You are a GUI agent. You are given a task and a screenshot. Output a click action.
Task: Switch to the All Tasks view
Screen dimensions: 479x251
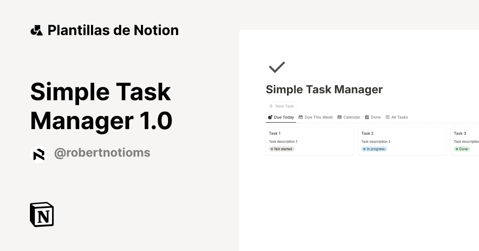point(399,117)
